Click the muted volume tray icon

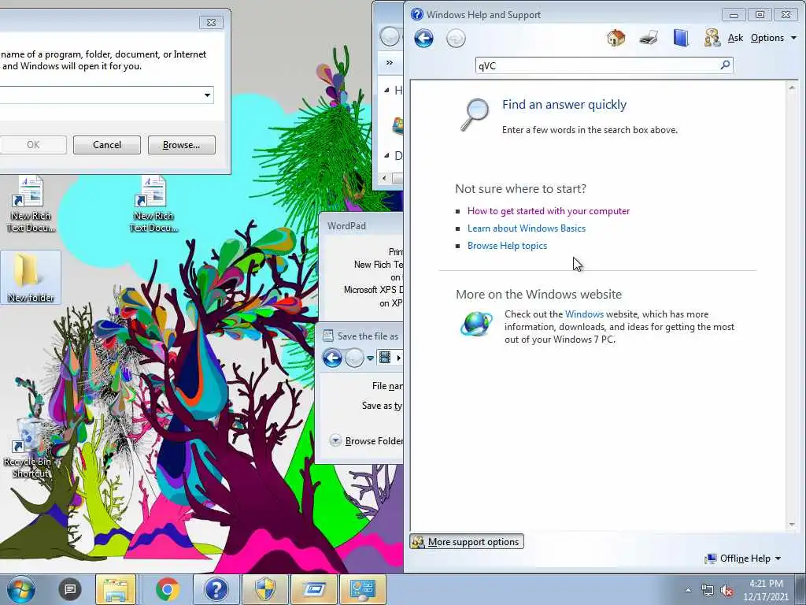[x=727, y=591]
